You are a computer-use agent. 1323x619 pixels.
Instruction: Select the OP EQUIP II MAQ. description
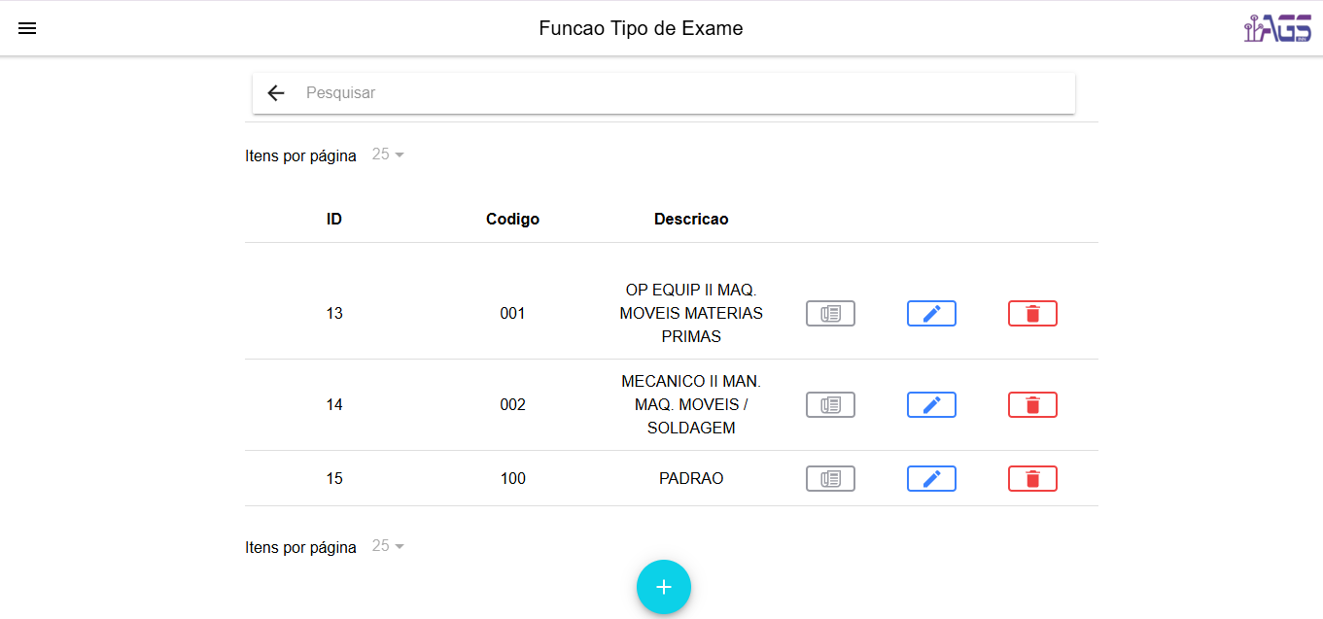tap(691, 314)
